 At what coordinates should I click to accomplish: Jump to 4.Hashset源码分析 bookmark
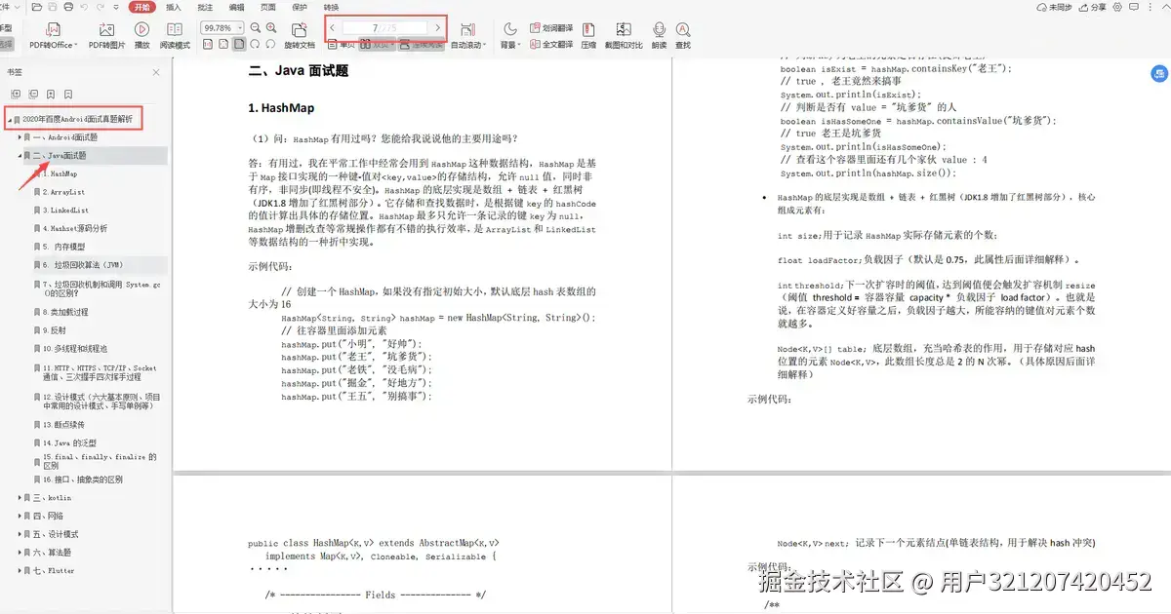75,228
